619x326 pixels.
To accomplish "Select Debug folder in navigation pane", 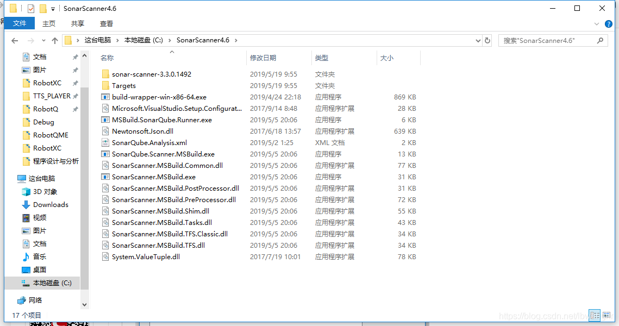I will (x=43, y=122).
